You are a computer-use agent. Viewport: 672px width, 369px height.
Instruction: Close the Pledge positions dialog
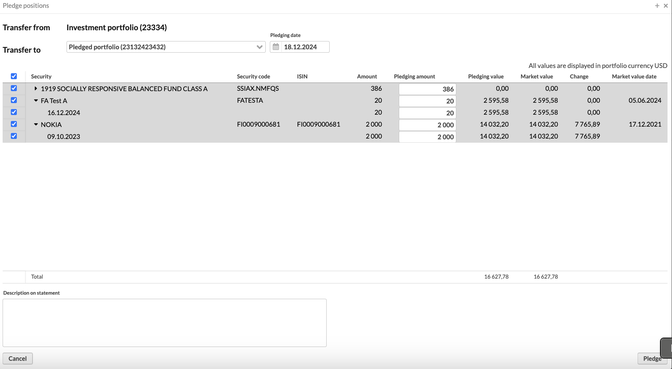click(x=666, y=6)
